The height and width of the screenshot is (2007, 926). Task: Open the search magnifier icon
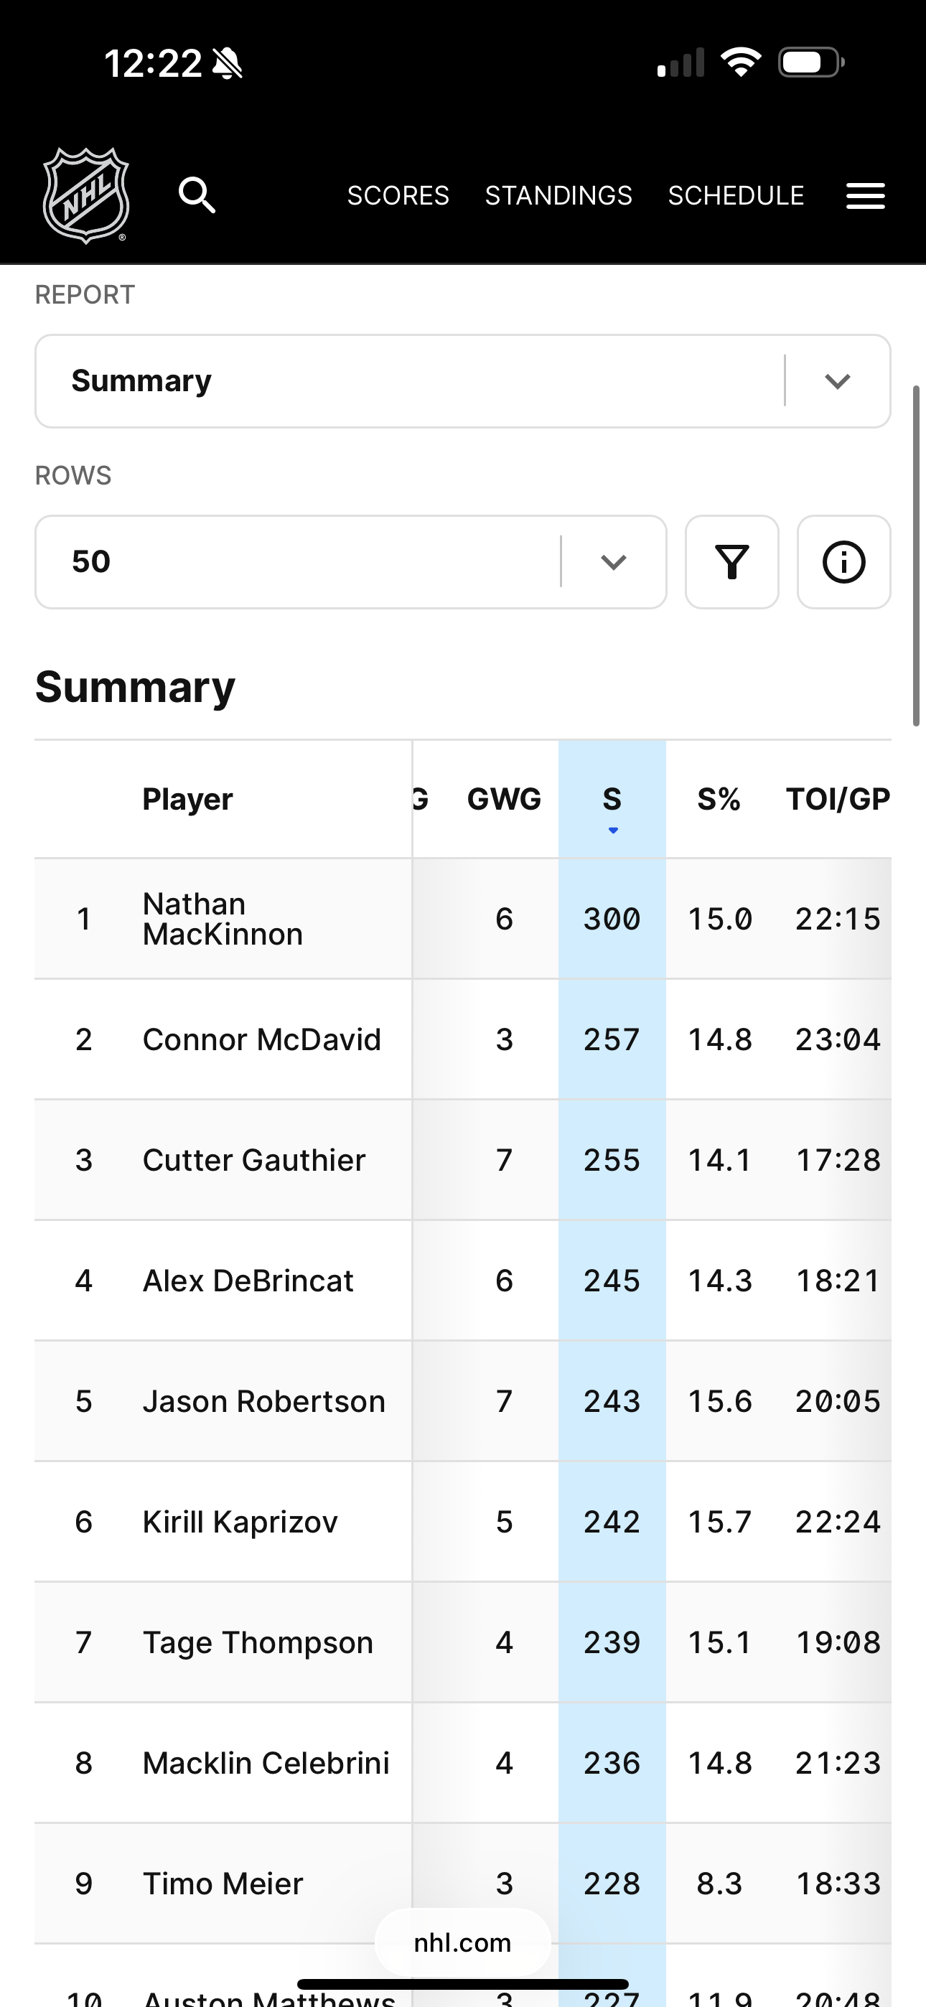coord(197,195)
